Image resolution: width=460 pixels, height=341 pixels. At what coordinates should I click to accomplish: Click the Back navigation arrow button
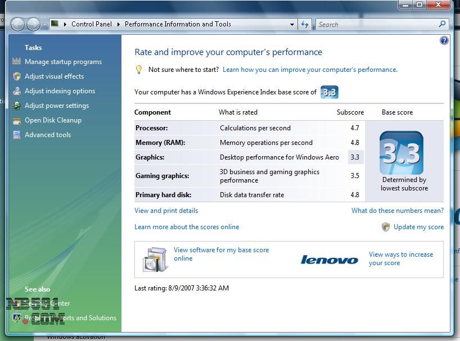point(18,24)
